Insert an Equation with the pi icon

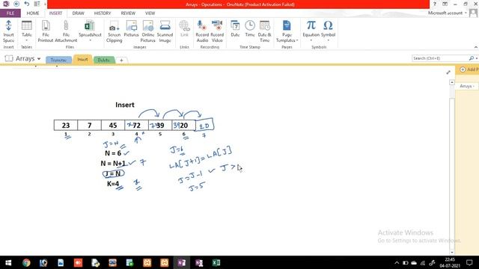coord(311,25)
